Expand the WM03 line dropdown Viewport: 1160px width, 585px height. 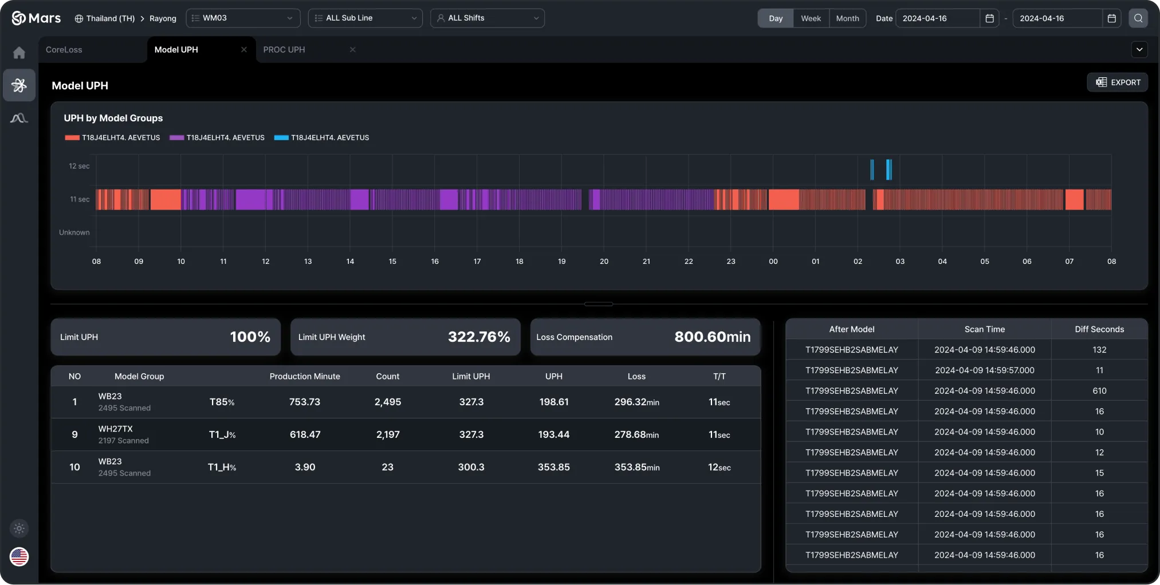243,18
